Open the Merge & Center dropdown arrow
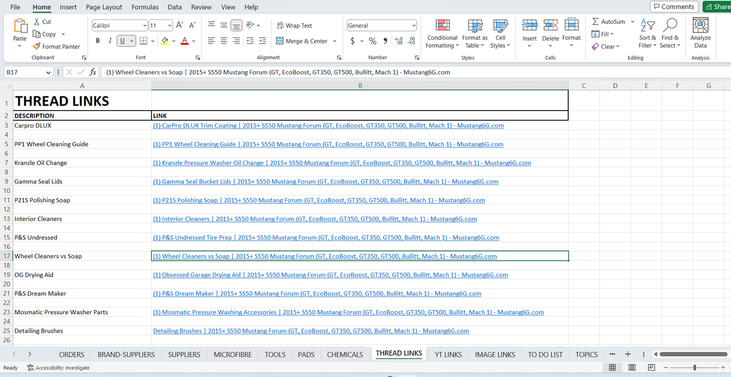 coord(335,41)
